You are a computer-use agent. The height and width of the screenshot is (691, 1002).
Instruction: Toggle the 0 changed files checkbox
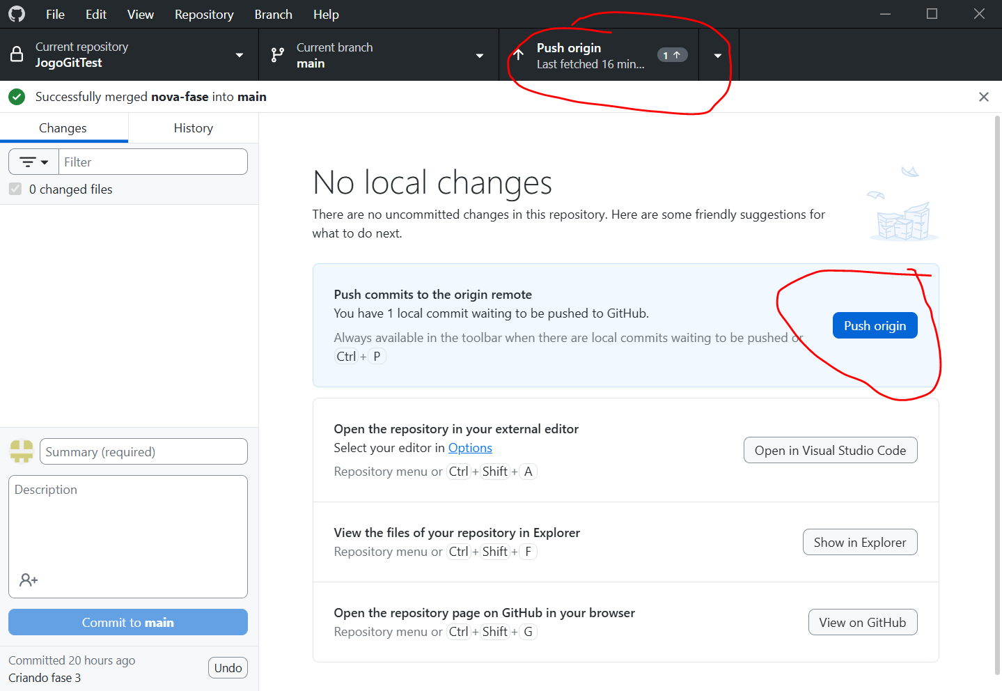(15, 189)
